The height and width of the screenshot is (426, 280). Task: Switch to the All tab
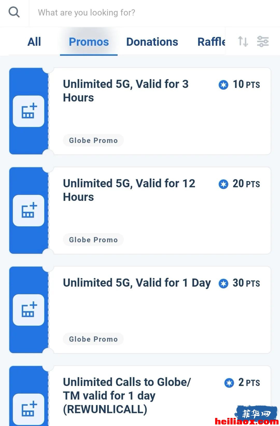pos(34,42)
